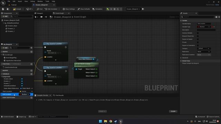Click the Browse to asset icon
Viewport: 221px width, 124px height.
pyautogui.click(x=8, y=9)
